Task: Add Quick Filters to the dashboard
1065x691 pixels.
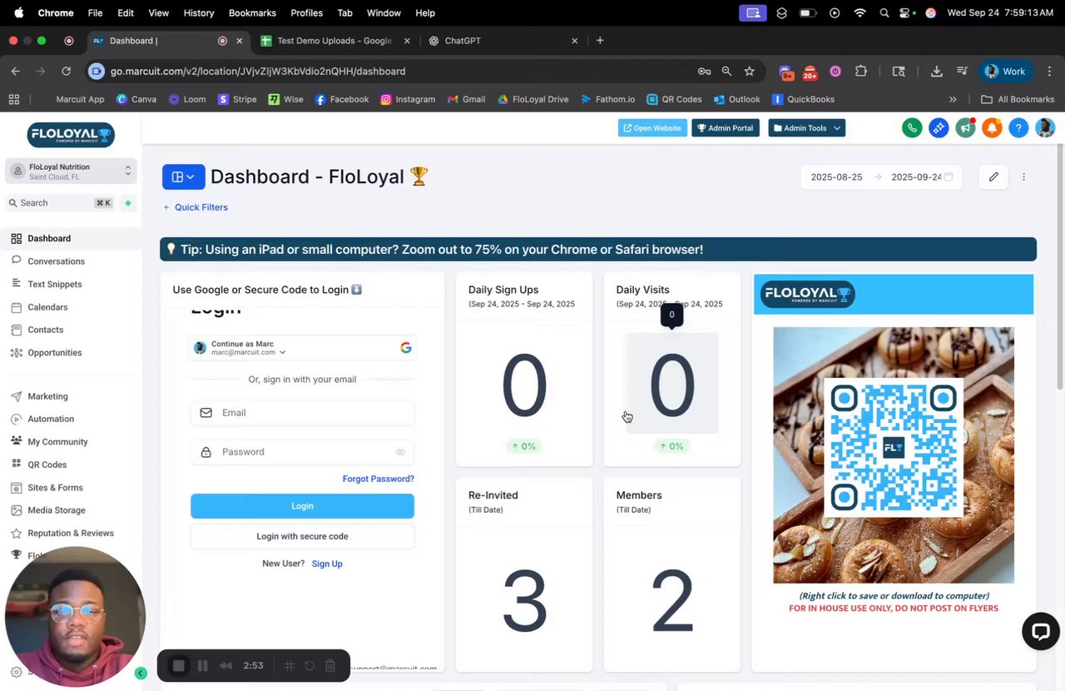Action: pos(195,207)
